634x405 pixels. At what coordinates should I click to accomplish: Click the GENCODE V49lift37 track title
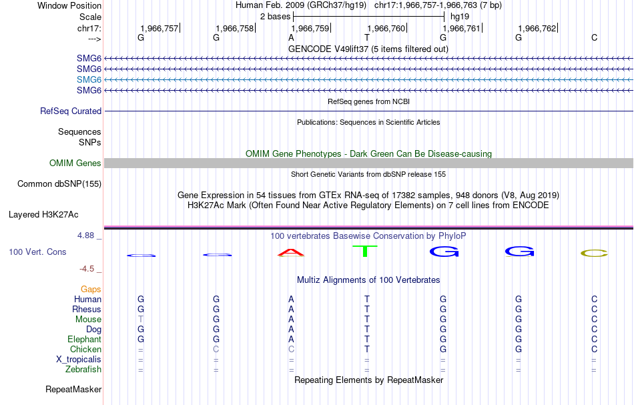click(x=368, y=49)
